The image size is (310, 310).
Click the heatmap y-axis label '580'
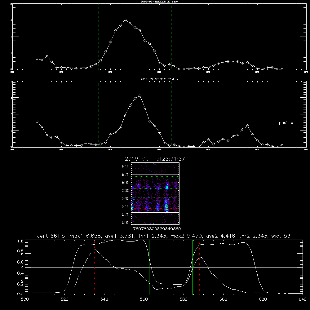(126, 191)
